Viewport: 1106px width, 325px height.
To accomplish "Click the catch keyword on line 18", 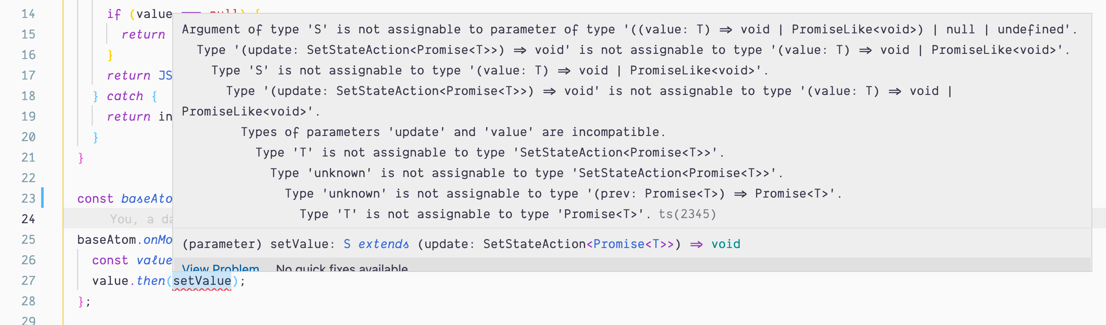I will point(124,96).
